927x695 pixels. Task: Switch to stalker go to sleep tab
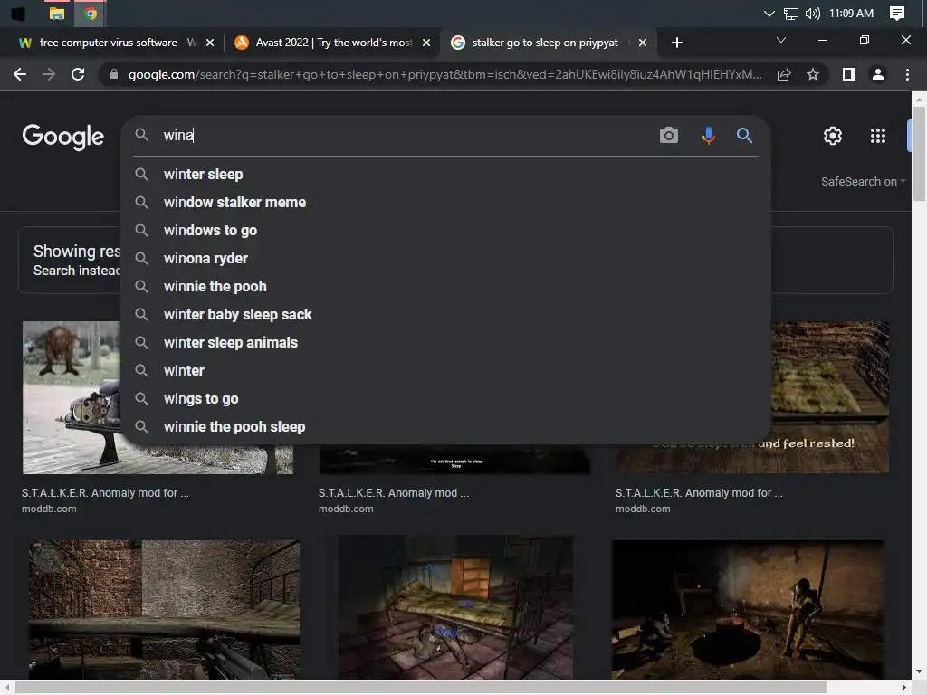(548, 43)
